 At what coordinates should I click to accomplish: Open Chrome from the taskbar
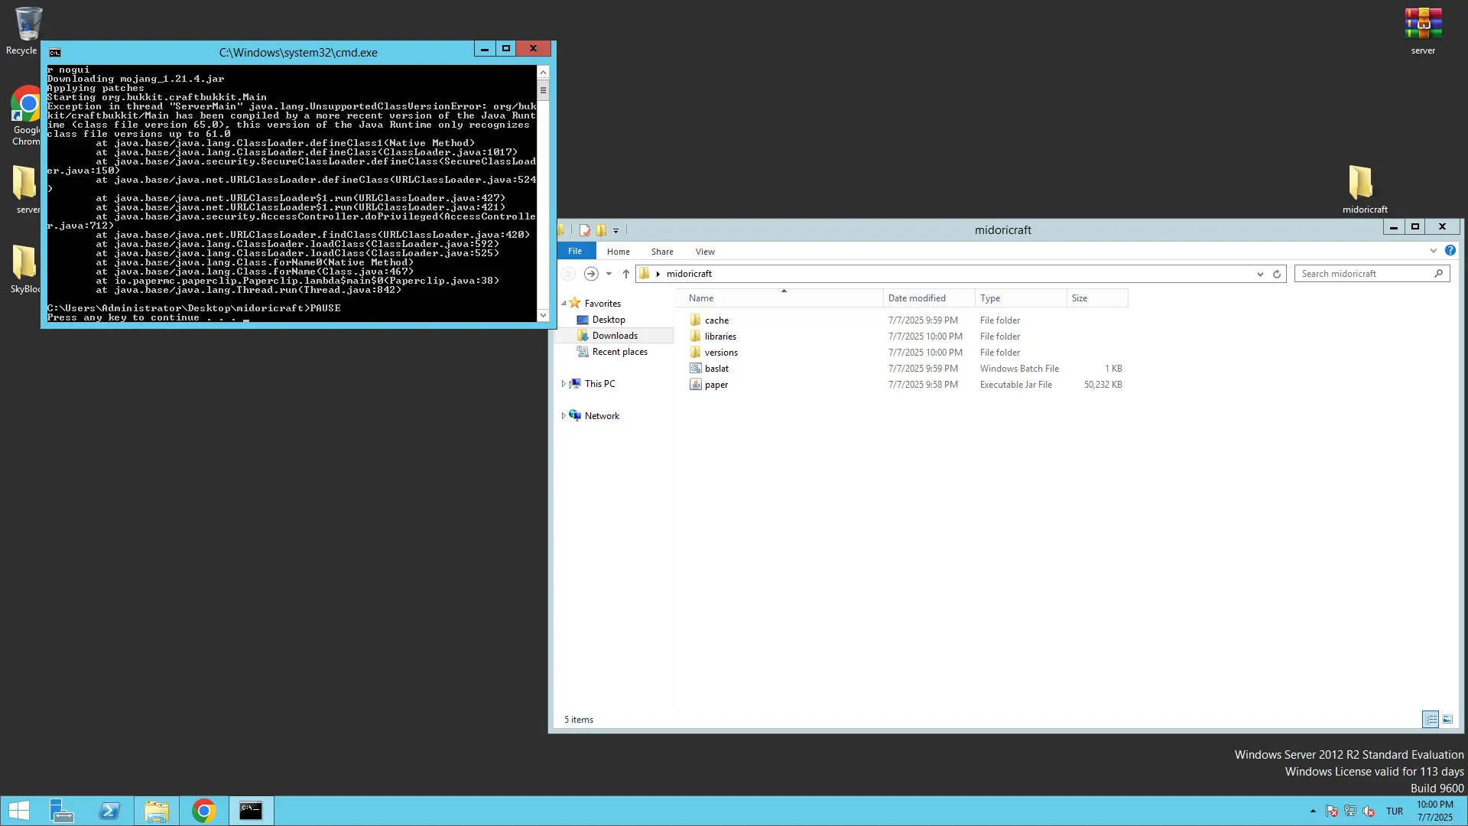click(204, 811)
